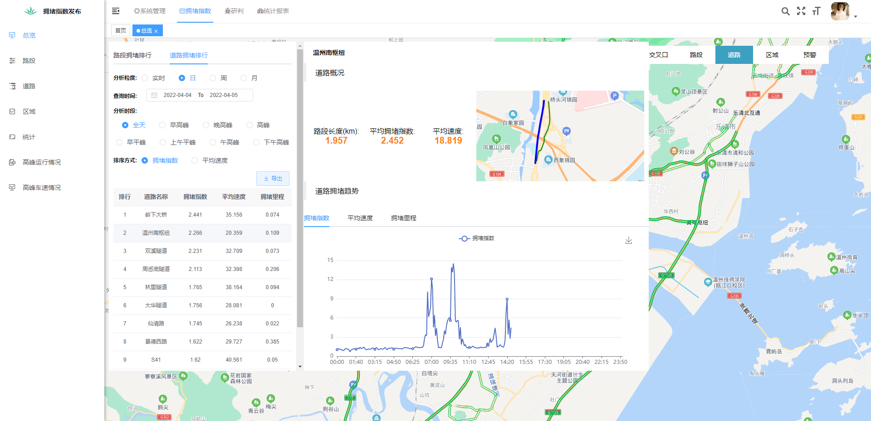The width and height of the screenshot is (871, 421).
Task: Collapse the sidebar with hamburger icon
Action: tap(116, 11)
